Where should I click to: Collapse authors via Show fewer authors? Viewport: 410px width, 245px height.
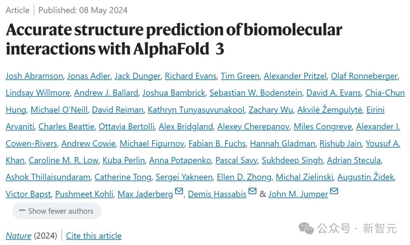click(x=57, y=211)
